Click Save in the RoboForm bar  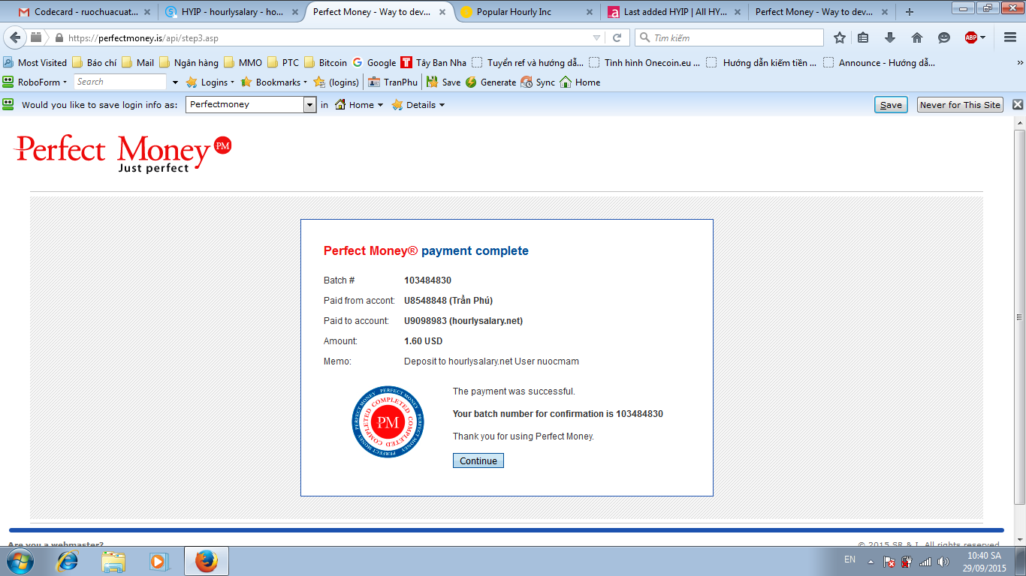pos(891,105)
